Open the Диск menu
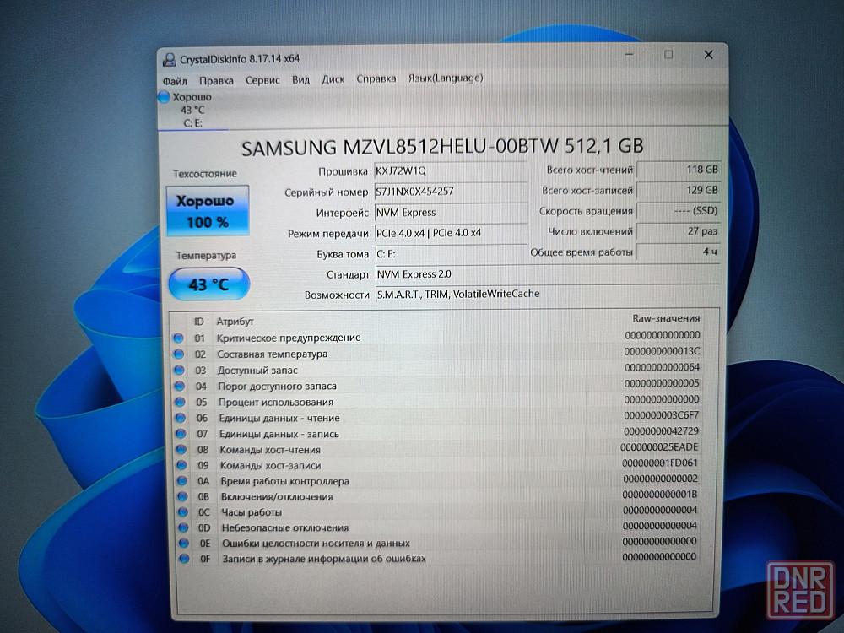 coord(333,79)
